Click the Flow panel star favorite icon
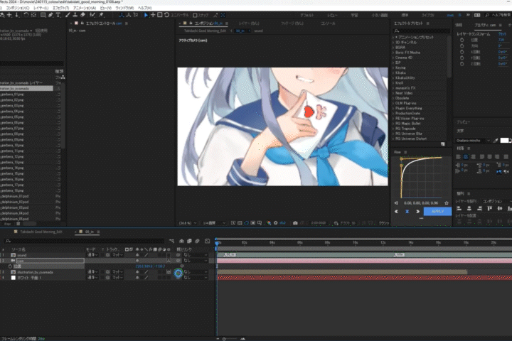 tap(447, 203)
